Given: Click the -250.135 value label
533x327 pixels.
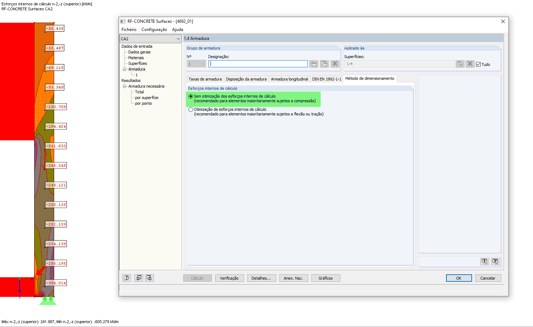Looking at the screenshot, I should point(56,205).
